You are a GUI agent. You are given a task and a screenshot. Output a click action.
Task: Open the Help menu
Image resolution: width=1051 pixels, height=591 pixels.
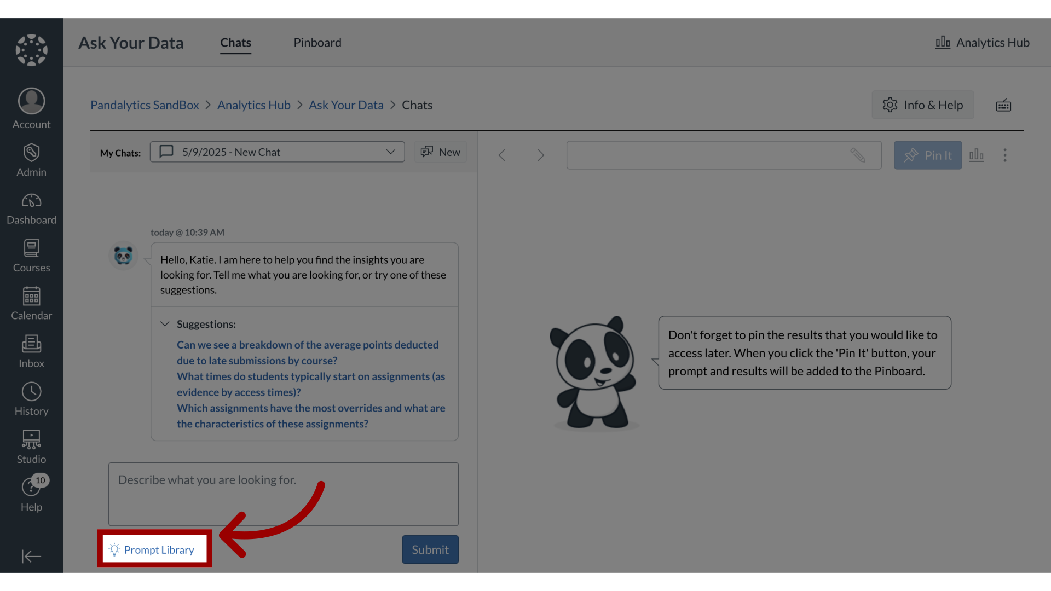coord(31,494)
